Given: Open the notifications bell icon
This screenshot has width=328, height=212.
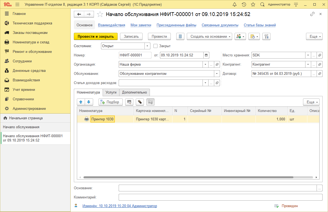Looking at the screenshot, I should pyautogui.click(x=235, y=4).
